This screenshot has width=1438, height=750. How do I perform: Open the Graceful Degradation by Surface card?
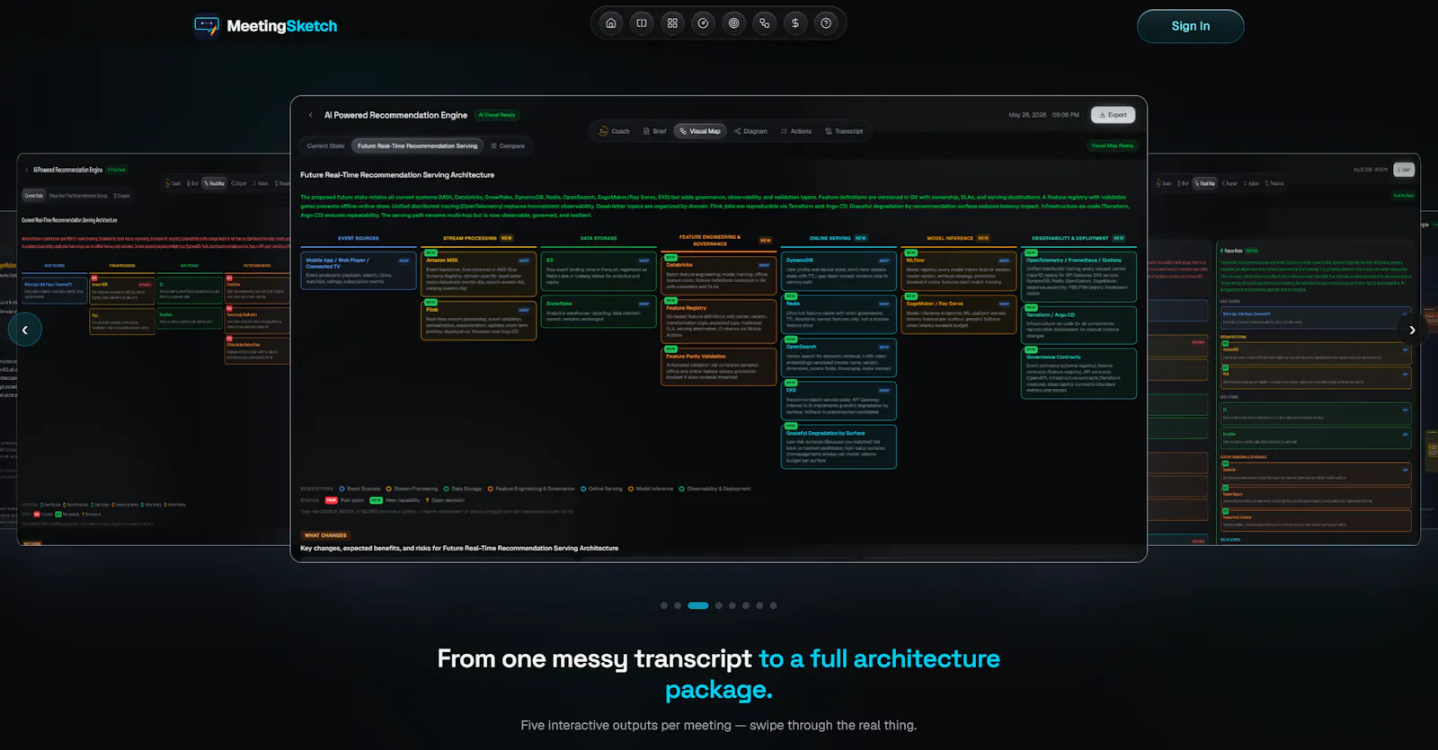839,446
